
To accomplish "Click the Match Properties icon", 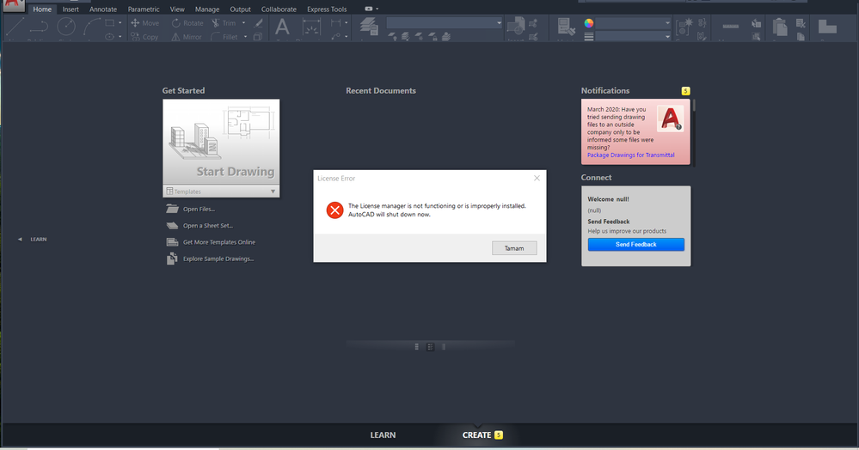I will [x=566, y=27].
